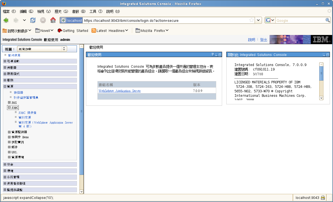Open the 視圖 所有作業 dropdown
This screenshot has height=202, width=333.
(42, 49)
